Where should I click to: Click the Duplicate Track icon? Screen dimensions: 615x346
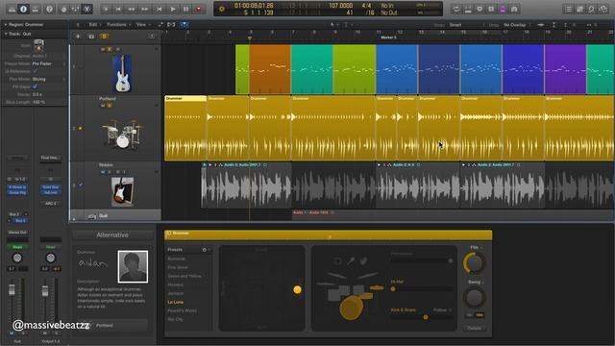91,37
